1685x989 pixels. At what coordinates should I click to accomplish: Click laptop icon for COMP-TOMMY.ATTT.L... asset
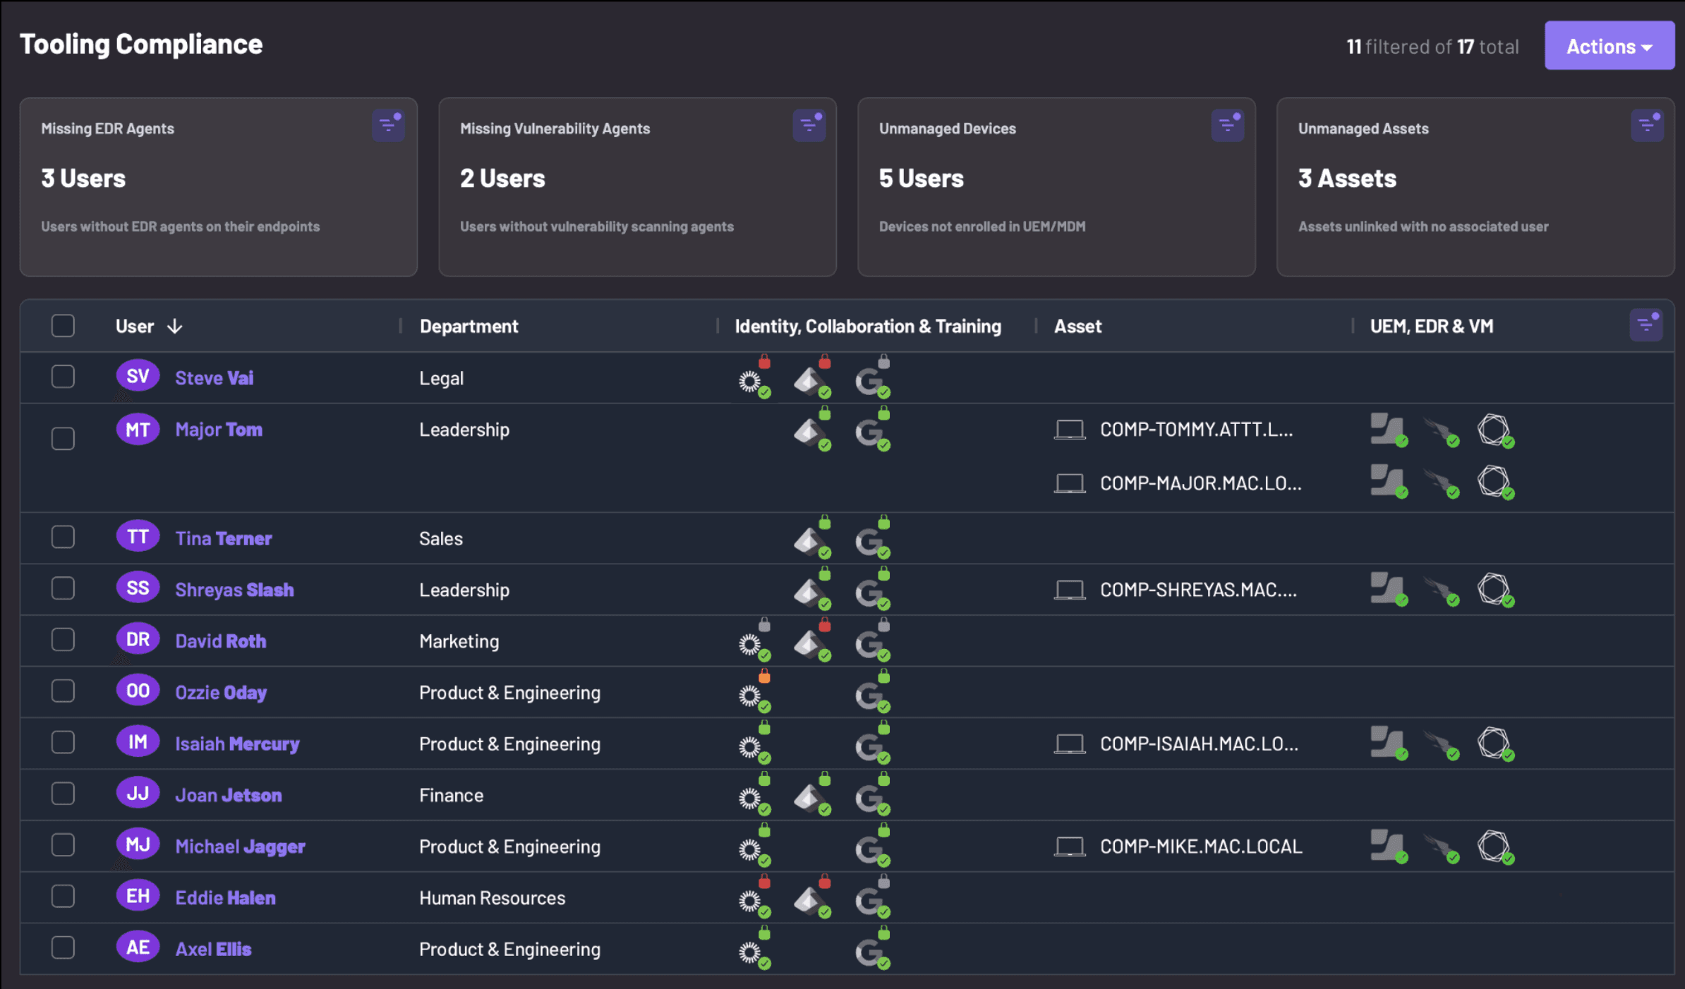pyautogui.click(x=1070, y=430)
